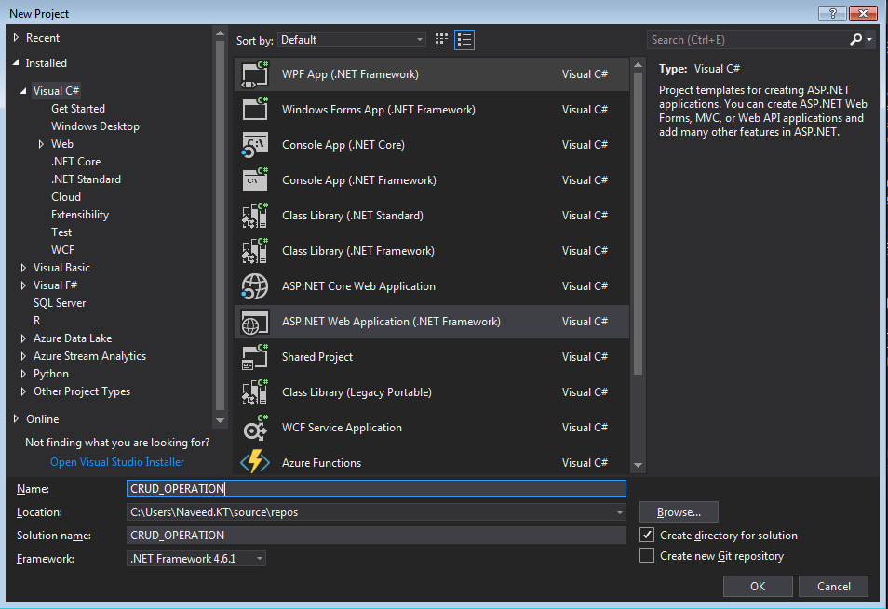Select R category in tree
This screenshot has width=888, height=609.
coord(37,321)
